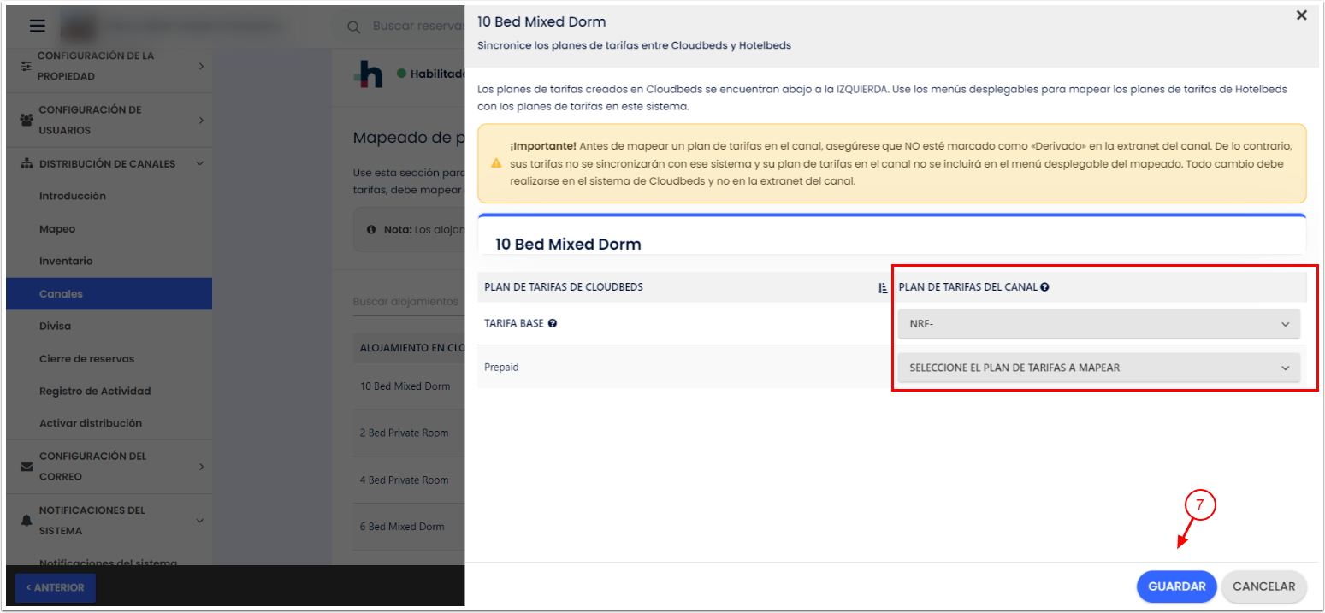Image resolution: width=1325 pixels, height=613 pixels.
Task: Click the Buscar reservas search field
Action: coord(418,27)
